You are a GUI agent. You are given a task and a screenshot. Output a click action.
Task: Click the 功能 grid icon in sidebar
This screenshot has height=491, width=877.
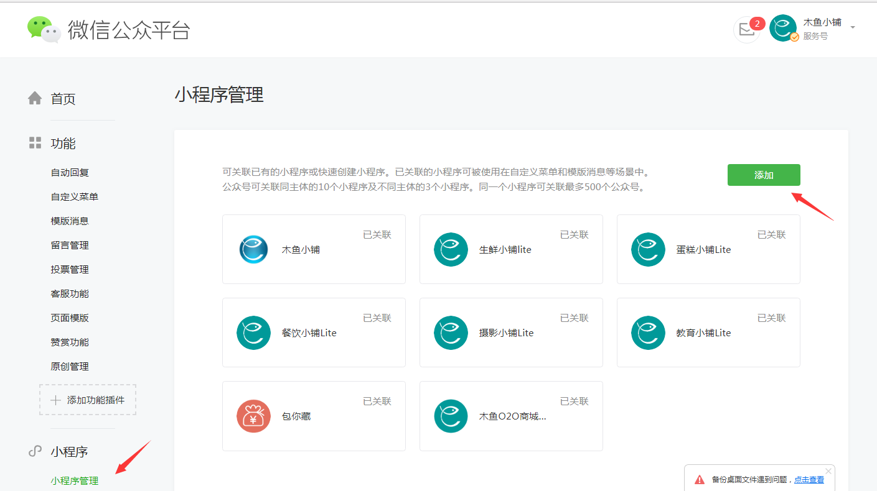coord(35,142)
